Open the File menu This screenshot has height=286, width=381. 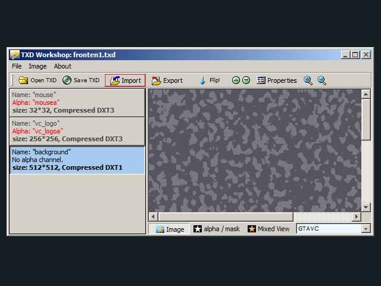point(17,66)
